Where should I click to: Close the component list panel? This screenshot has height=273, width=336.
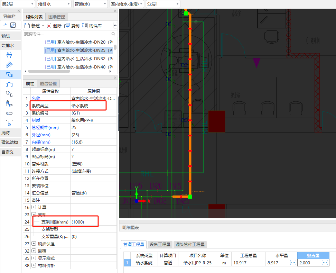115,11
